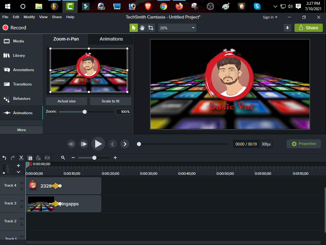Toggle lock on Track 4
326x245 pixels.
pyautogui.click(x=22, y=188)
